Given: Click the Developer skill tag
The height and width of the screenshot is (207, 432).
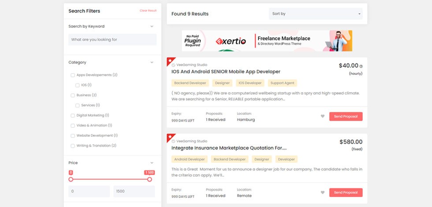Looking at the screenshot, I should click(x=287, y=159).
